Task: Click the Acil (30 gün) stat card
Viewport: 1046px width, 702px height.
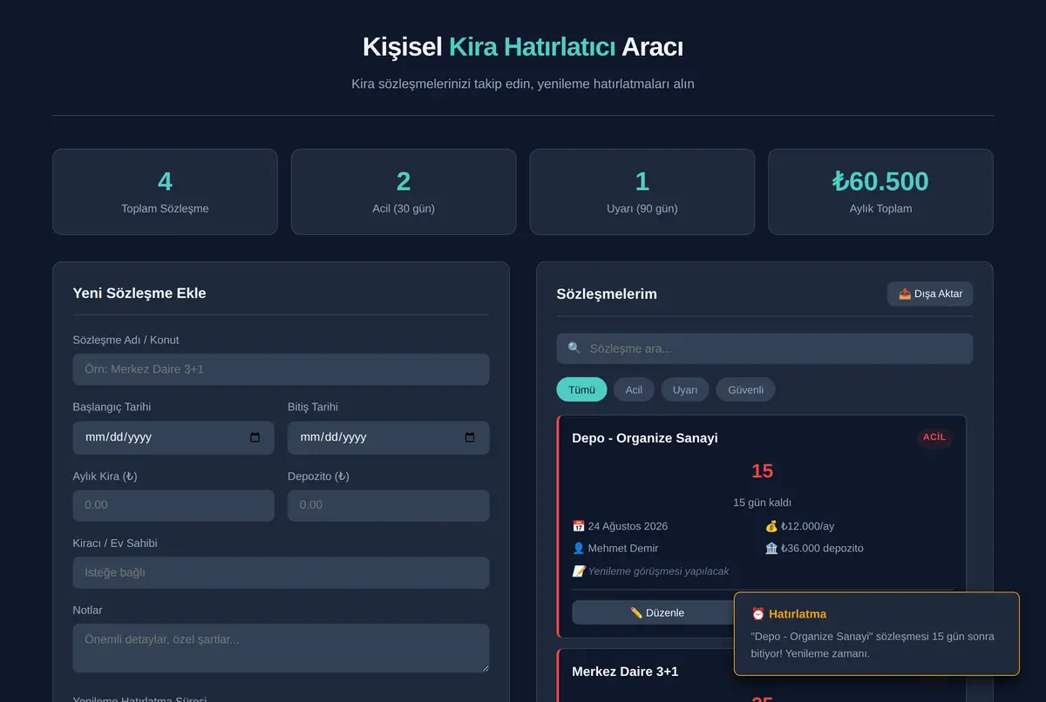Action: coord(404,192)
